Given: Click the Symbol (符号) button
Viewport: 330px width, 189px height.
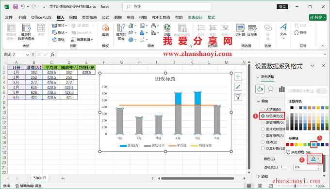Looking at the screenshot, I should (x=300, y=33).
